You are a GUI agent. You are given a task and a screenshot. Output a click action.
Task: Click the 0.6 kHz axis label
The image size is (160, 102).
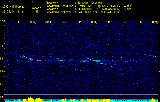[x=2, y=97]
